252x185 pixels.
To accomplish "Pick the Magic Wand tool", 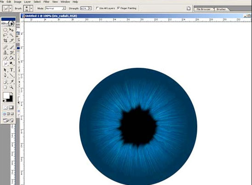I will pos(11,35).
